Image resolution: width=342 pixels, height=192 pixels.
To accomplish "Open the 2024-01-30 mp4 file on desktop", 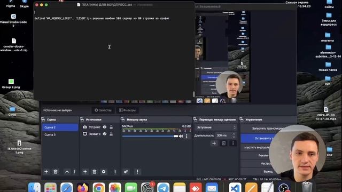I will point(326,114).
